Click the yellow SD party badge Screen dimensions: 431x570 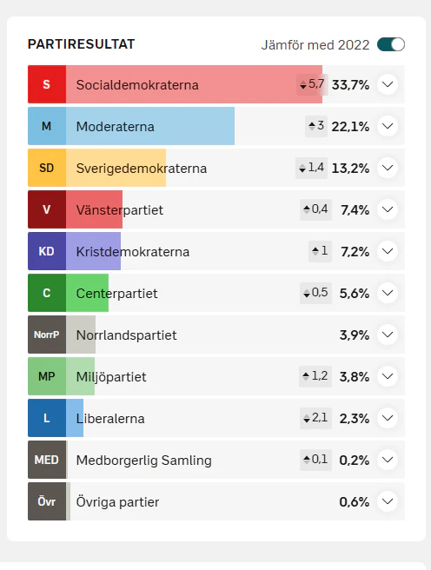point(47,168)
